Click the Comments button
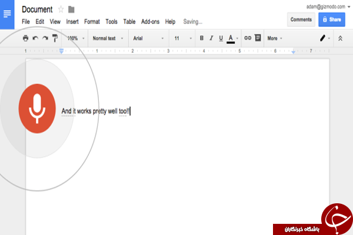 point(301,19)
